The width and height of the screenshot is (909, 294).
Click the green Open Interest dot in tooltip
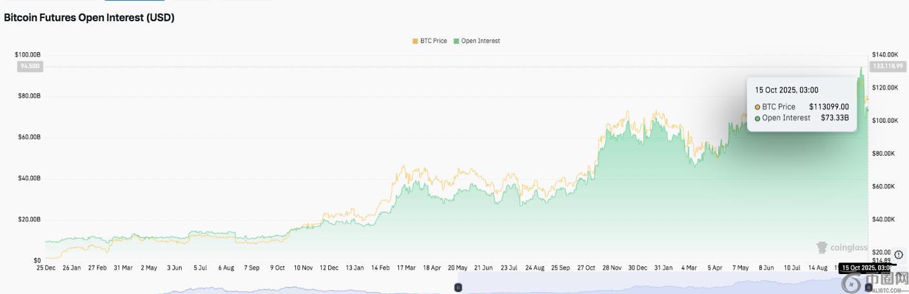(757, 118)
